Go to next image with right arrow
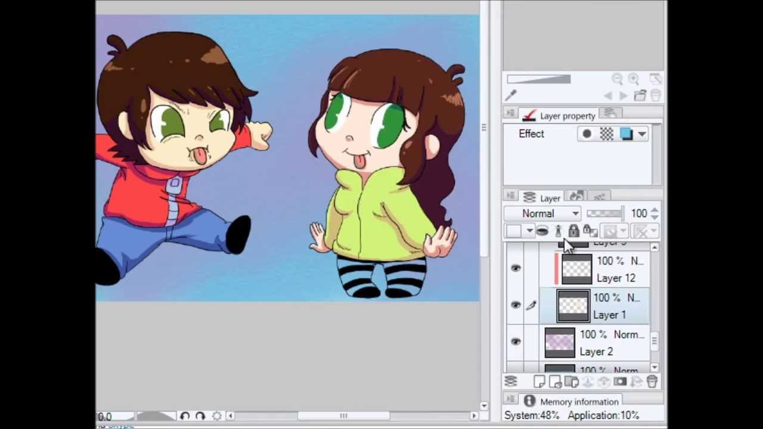The height and width of the screenshot is (429, 763). [x=624, y=95]
